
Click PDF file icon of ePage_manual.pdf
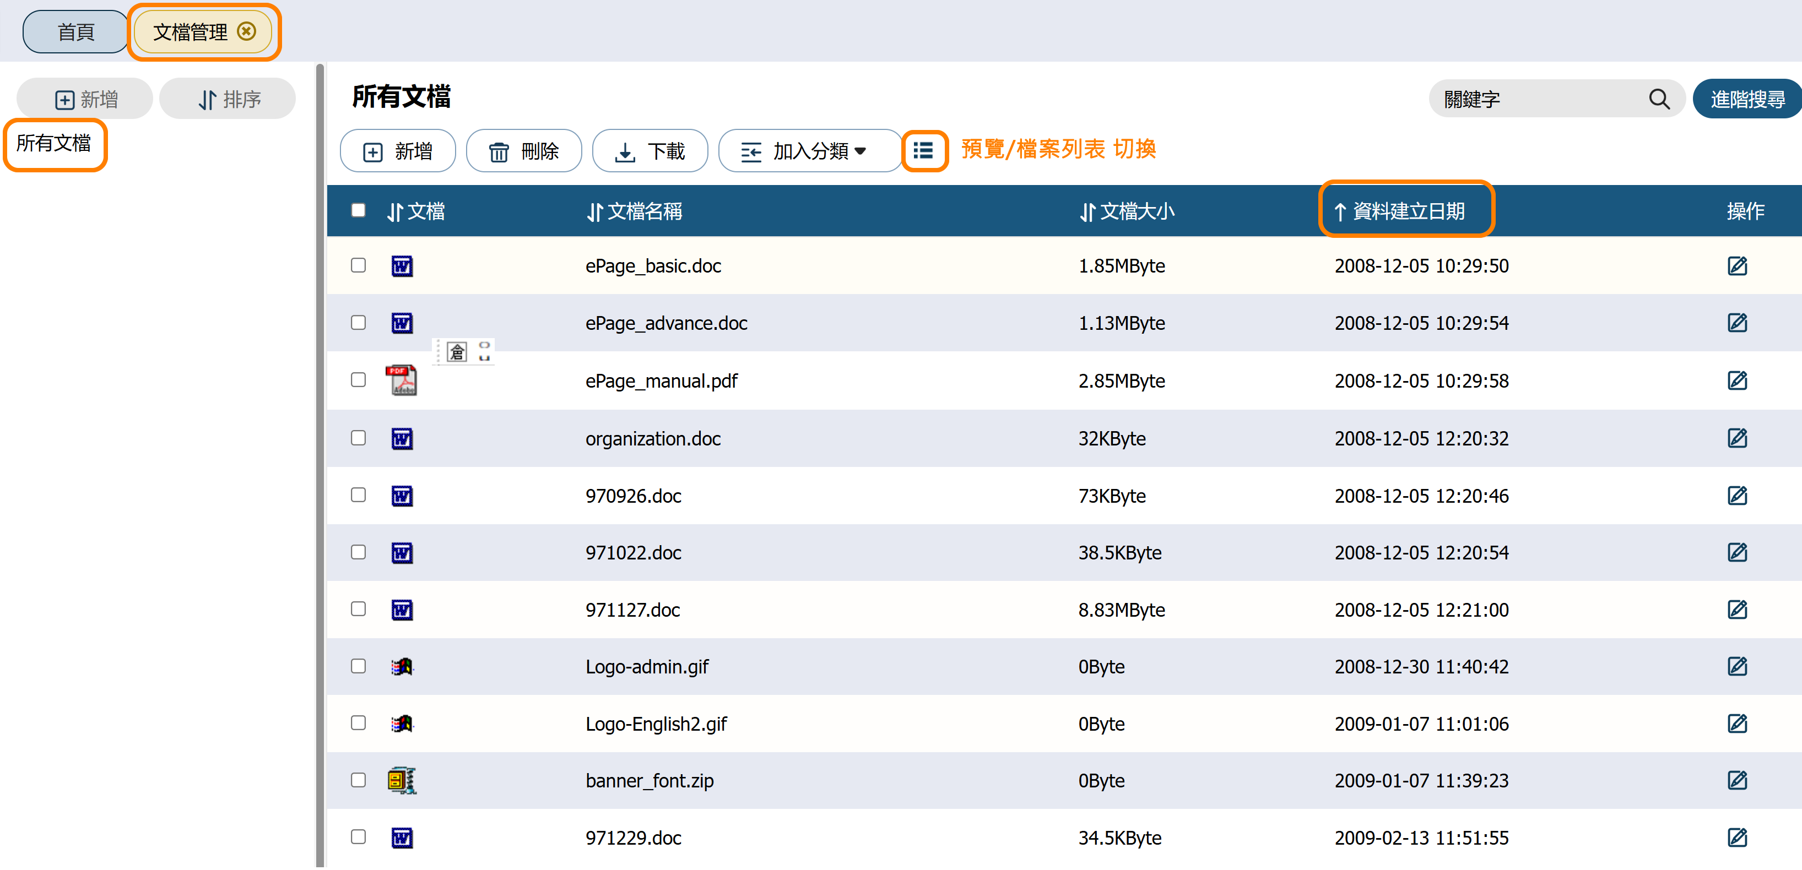coord(401,380)
